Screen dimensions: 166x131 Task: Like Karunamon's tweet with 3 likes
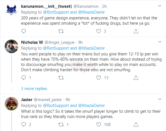click(x=98, y=31)
